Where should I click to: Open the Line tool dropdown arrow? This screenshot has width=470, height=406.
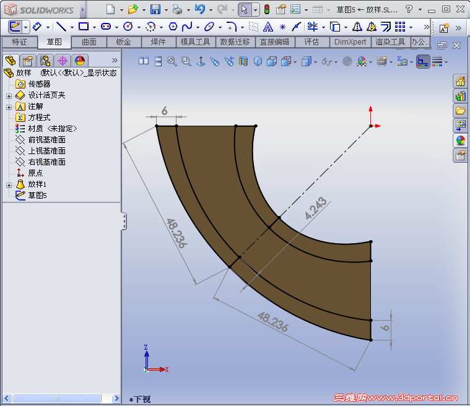[72, 28]
